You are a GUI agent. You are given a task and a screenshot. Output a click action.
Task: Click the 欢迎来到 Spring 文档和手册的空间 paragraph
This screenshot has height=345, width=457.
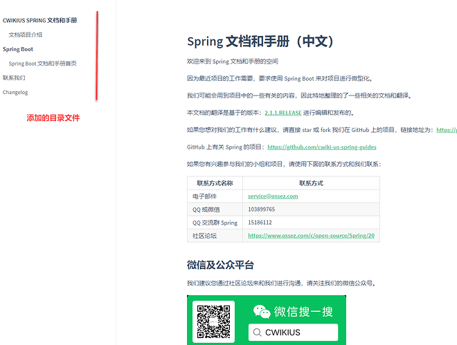(233, 62)
